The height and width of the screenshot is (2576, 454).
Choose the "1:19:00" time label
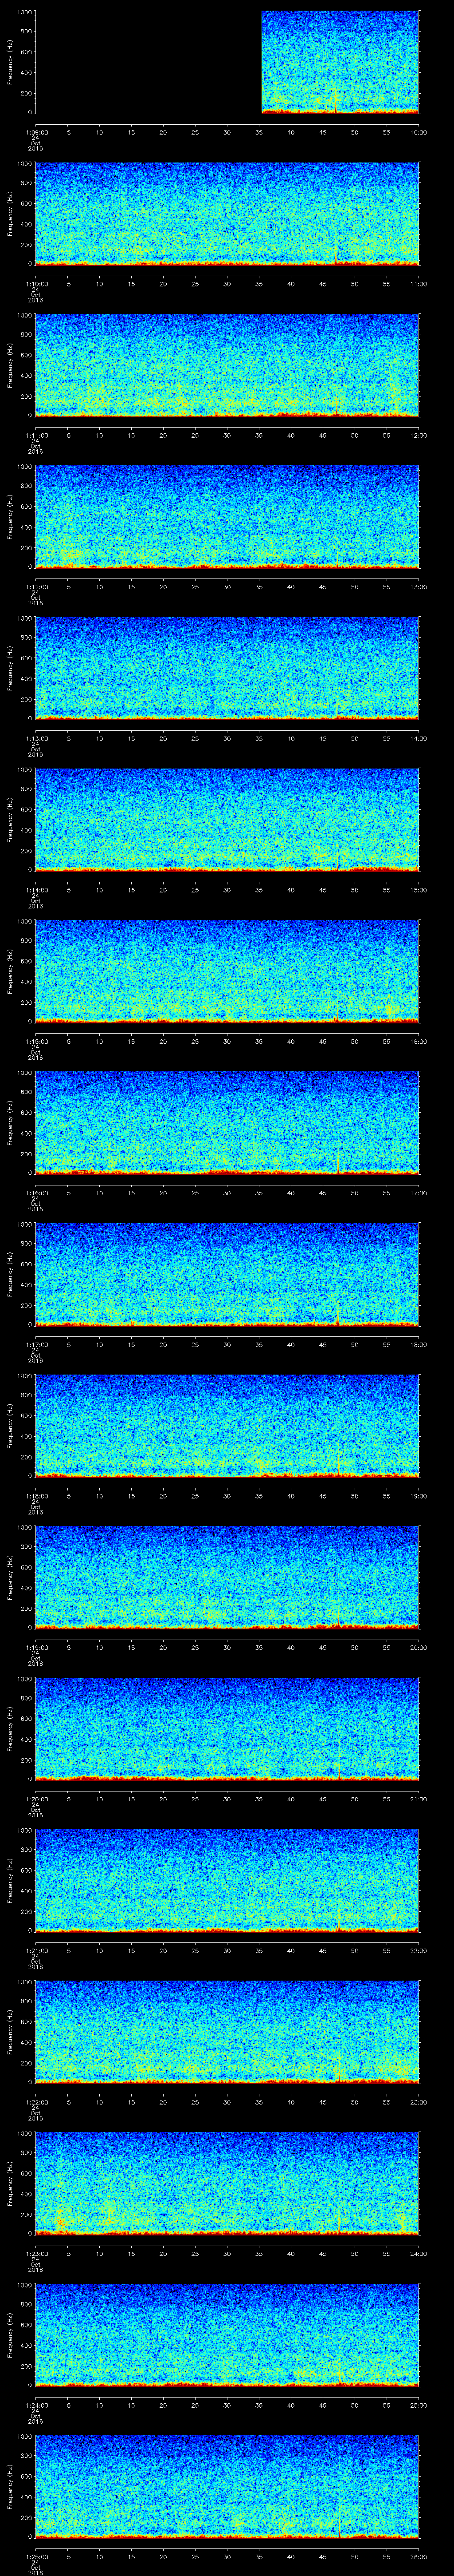[36, 1647]
